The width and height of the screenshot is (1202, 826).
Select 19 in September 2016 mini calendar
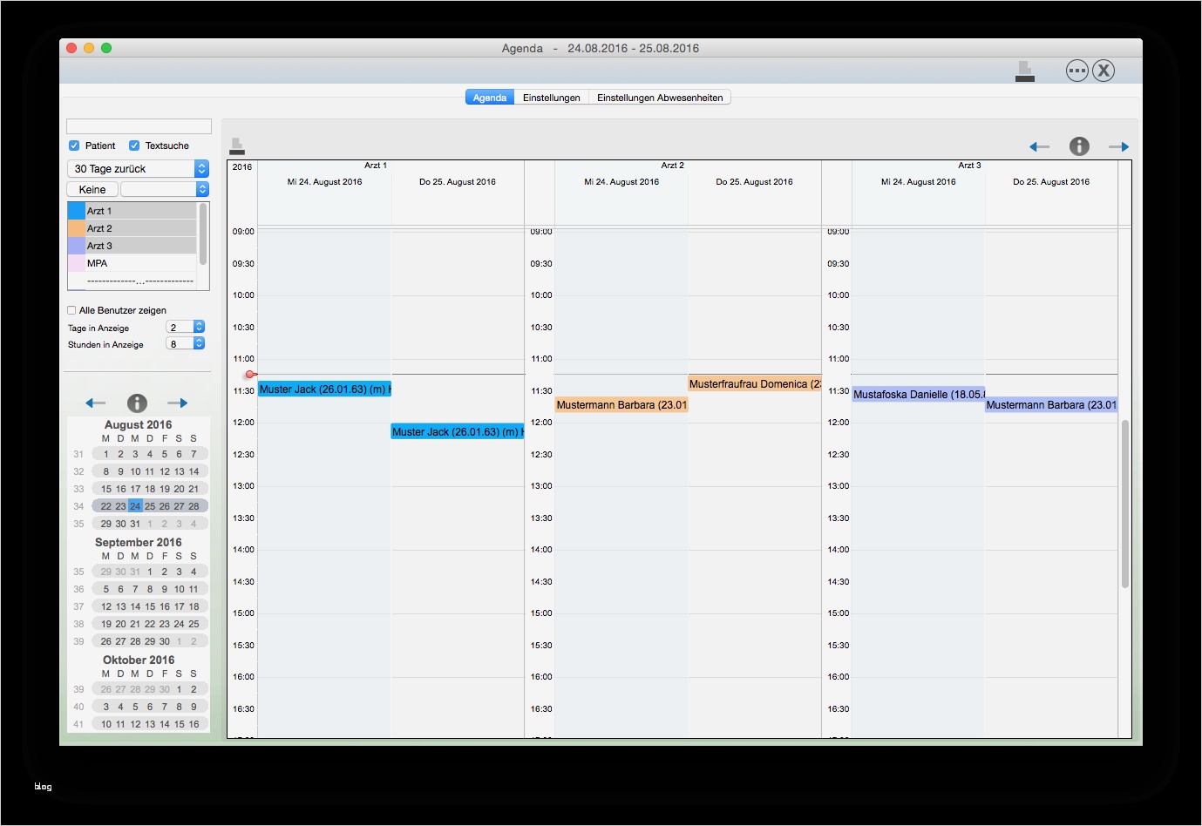click(106, 624)
